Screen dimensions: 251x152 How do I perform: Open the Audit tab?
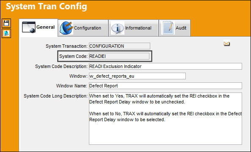(174, 28)
